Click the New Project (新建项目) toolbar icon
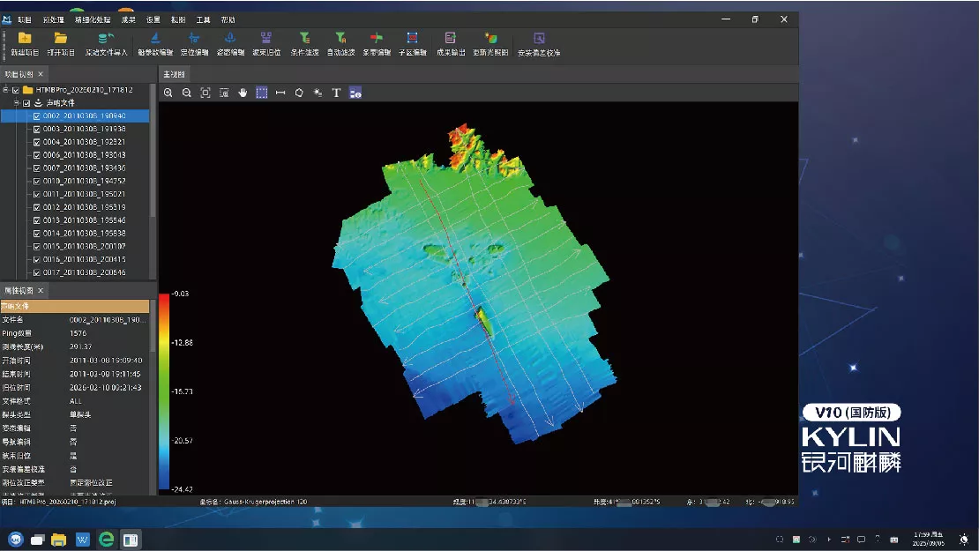This screenshot has height=551, width=979. [25, 39]
